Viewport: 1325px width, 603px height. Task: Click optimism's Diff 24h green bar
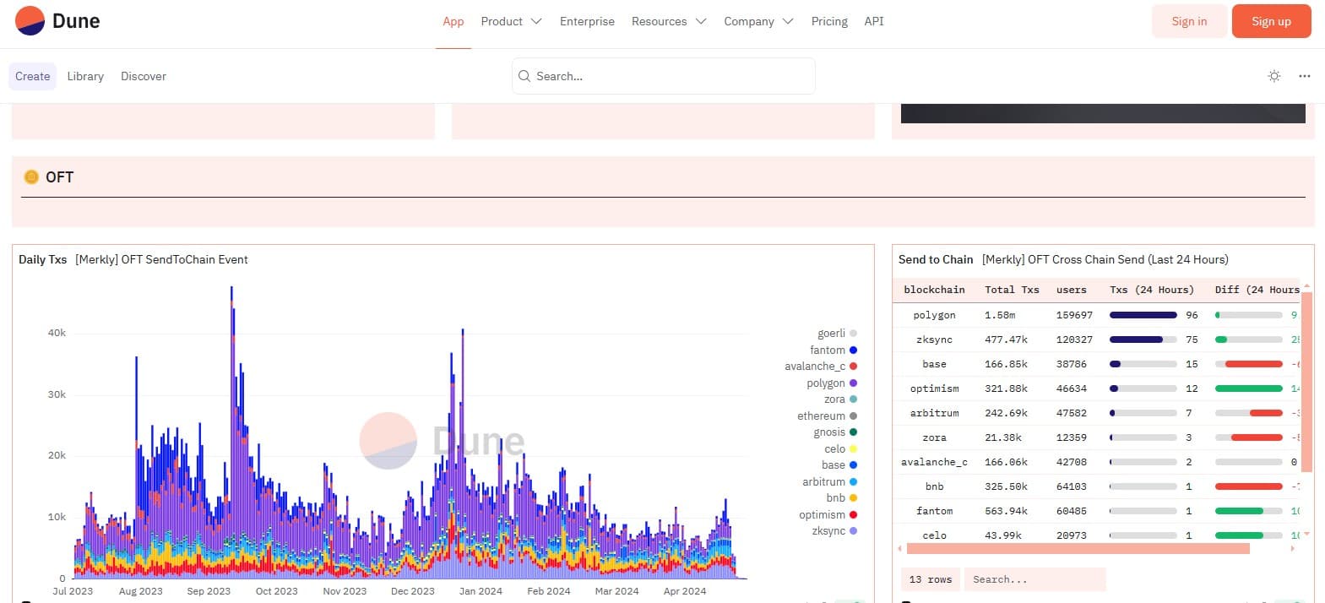click(1249, 388)
